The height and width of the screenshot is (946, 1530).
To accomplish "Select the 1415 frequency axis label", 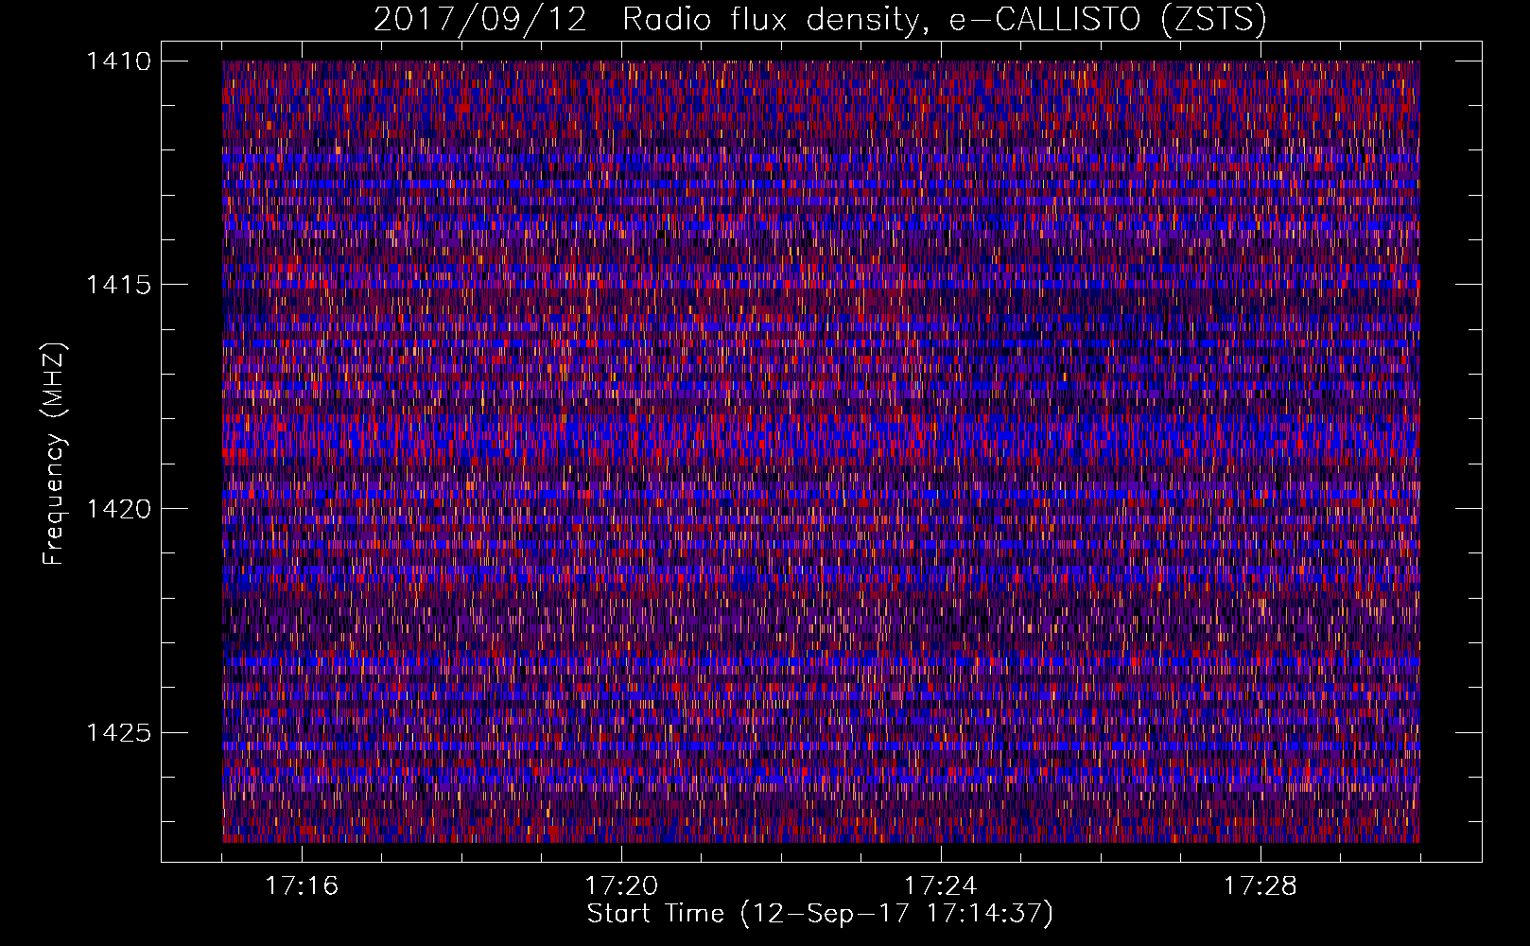I will click(118, 285).
